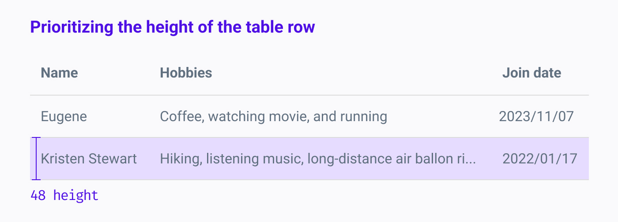The height and width of the screenshot is (222, 618).
Task: Select the "Kristen Stewart" name cell
Action: [x=89, y=159]
